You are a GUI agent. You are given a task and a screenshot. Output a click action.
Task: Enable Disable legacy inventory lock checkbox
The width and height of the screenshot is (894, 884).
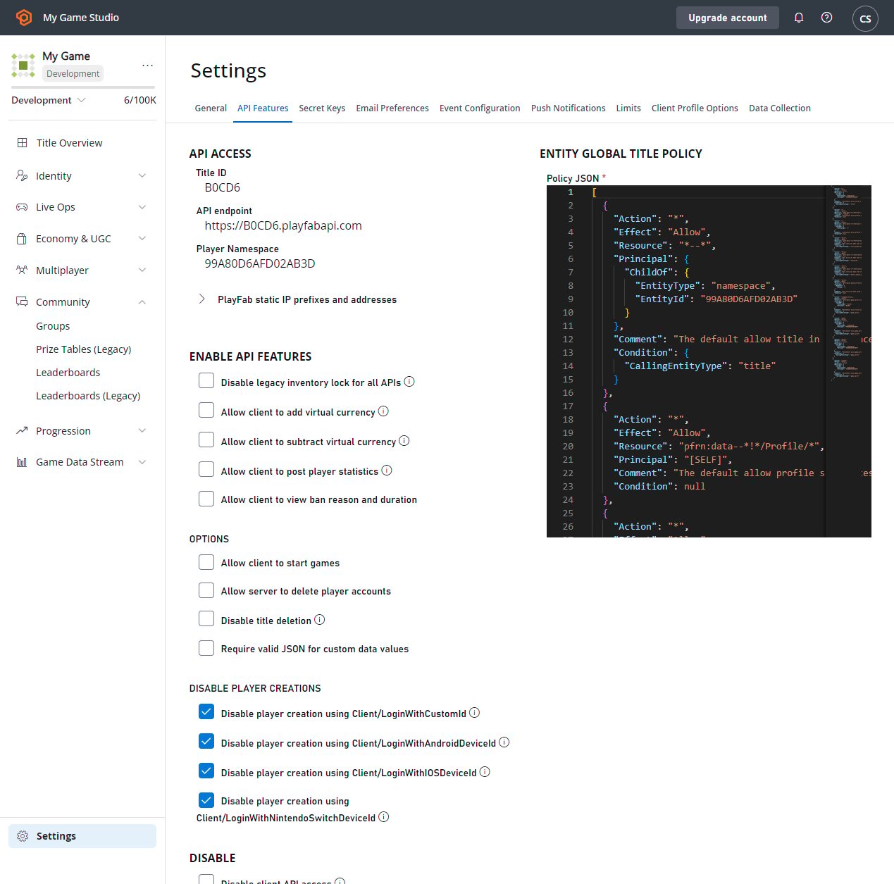click(x=206, y=381)
